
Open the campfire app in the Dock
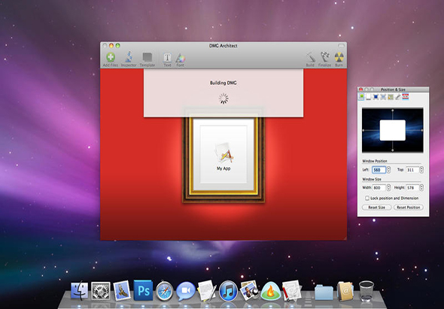click(271, 291)
